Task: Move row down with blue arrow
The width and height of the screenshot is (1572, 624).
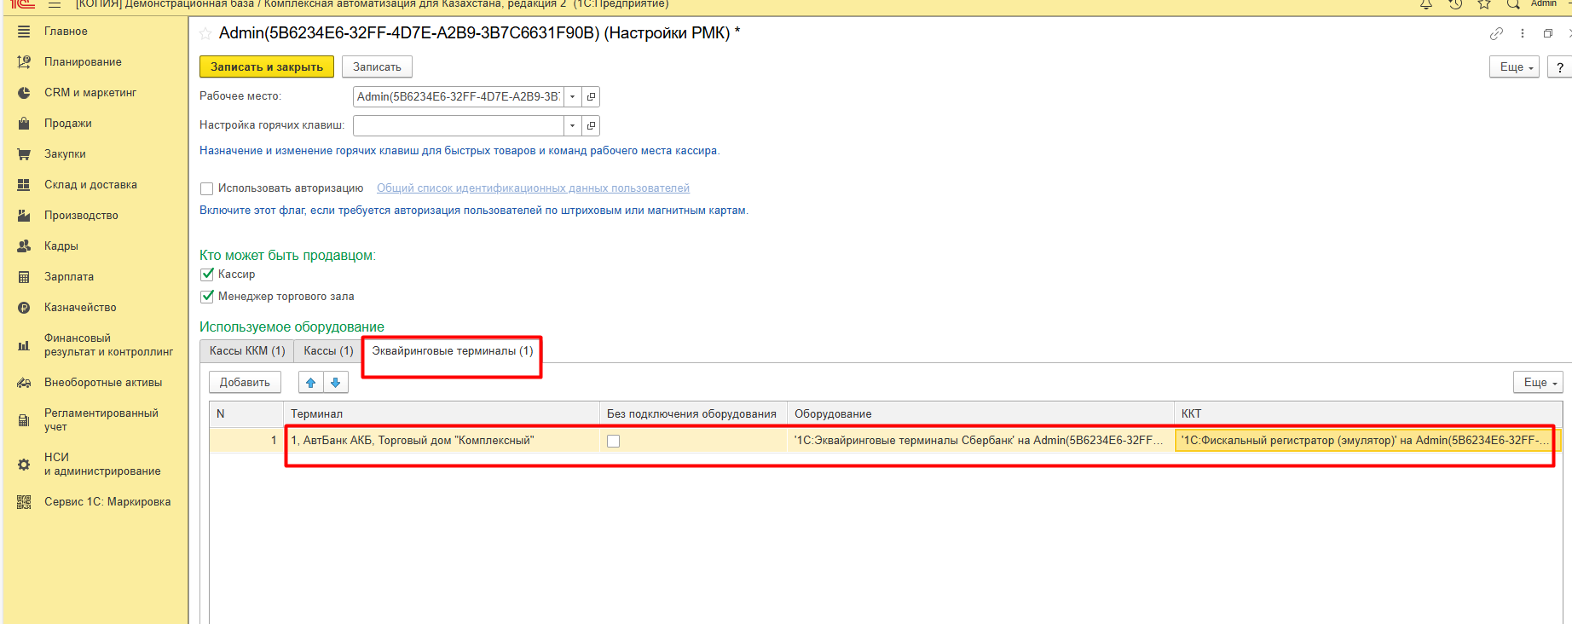Action: 336,383
